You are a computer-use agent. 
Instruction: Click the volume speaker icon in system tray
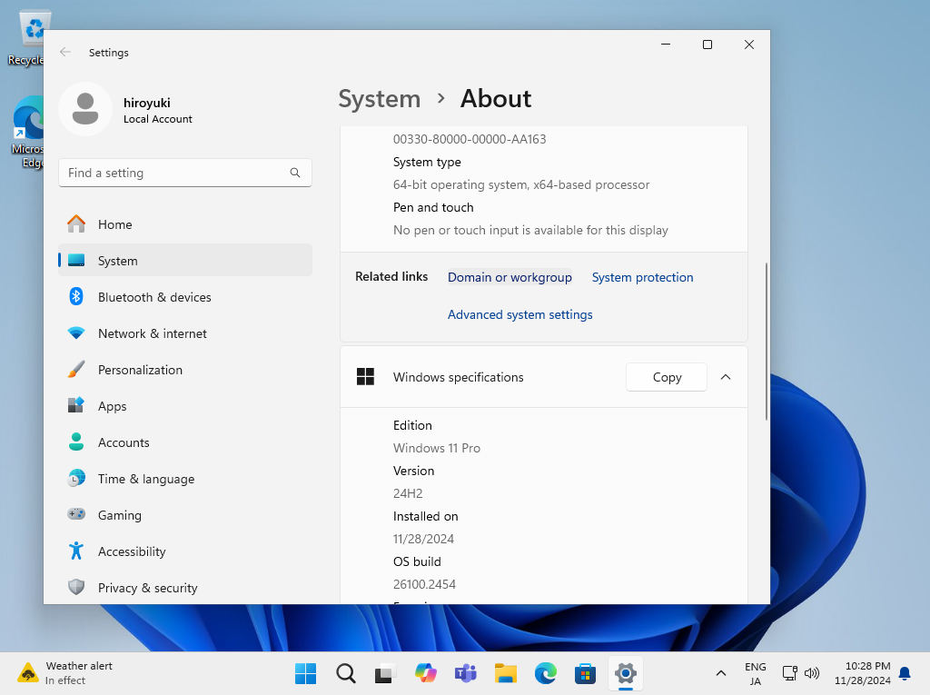812,673
